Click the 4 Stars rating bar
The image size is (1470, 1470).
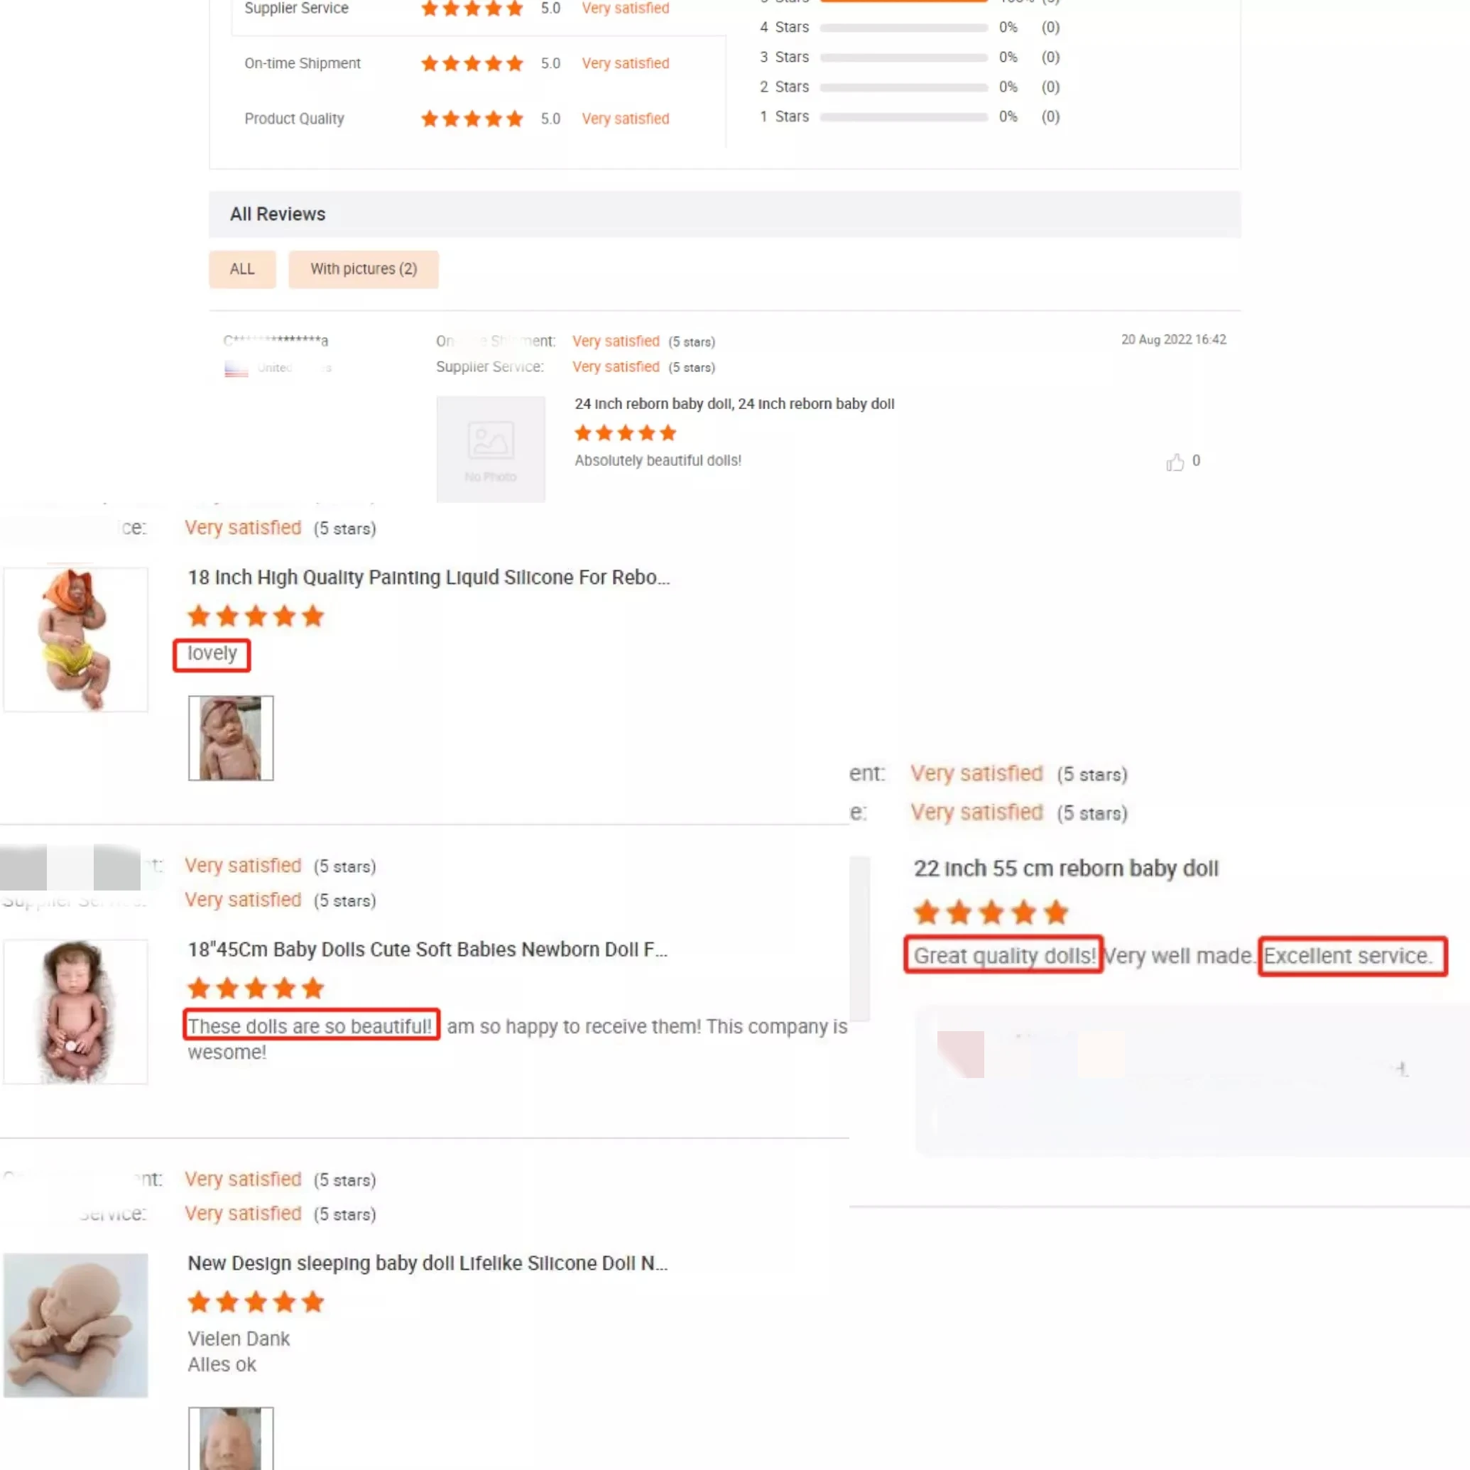[903, 28]
